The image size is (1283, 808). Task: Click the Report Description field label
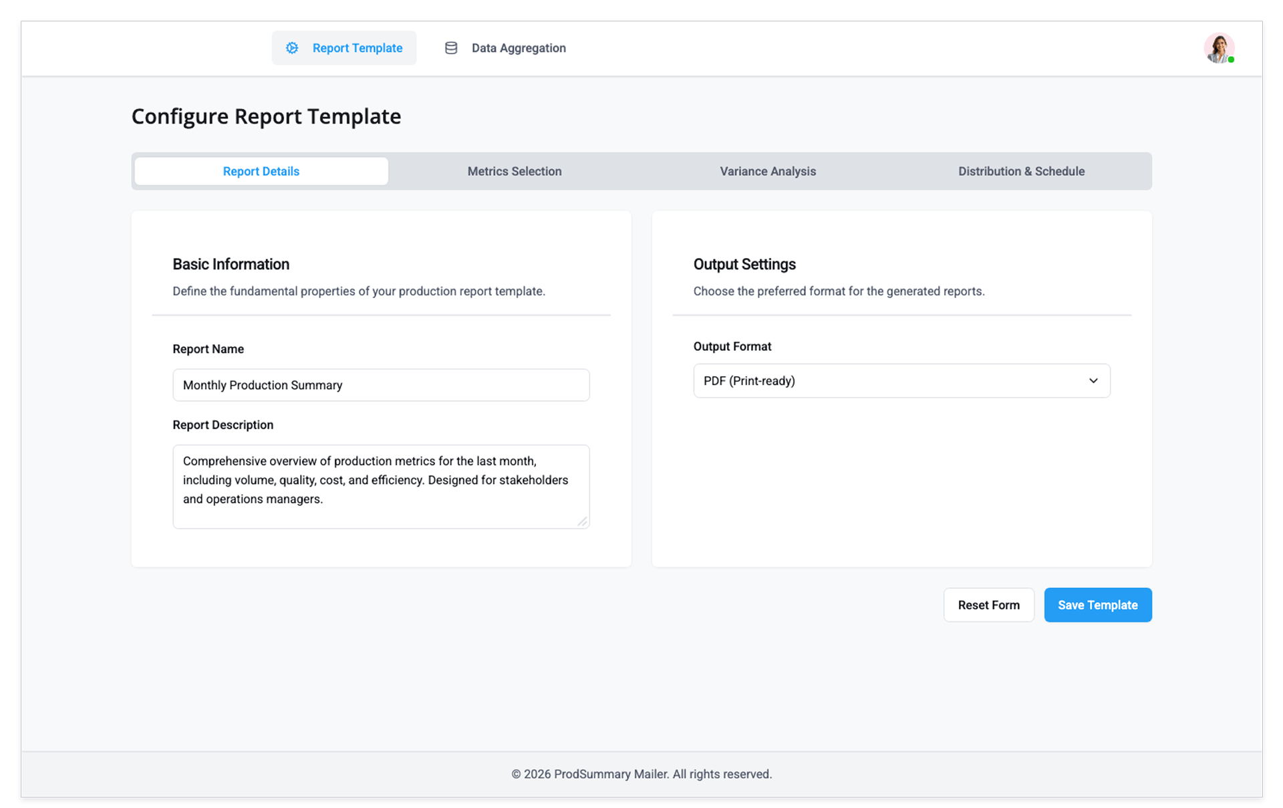point(223,425)
